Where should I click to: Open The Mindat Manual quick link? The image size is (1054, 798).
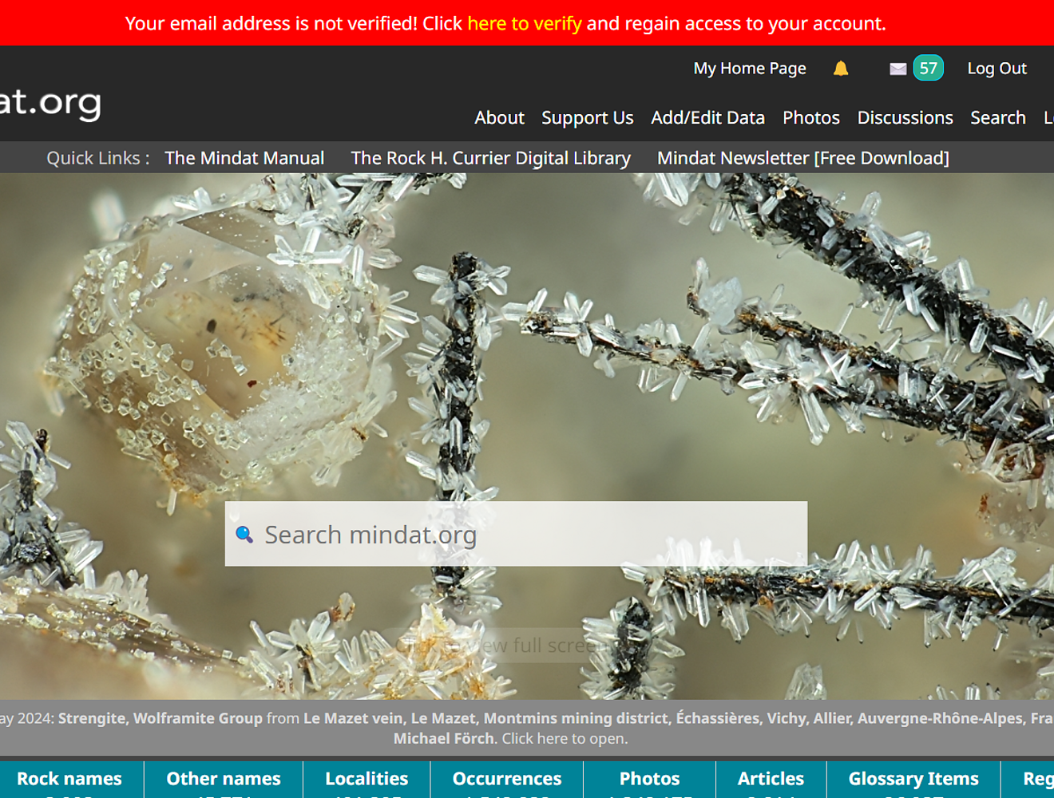[244, 158]
